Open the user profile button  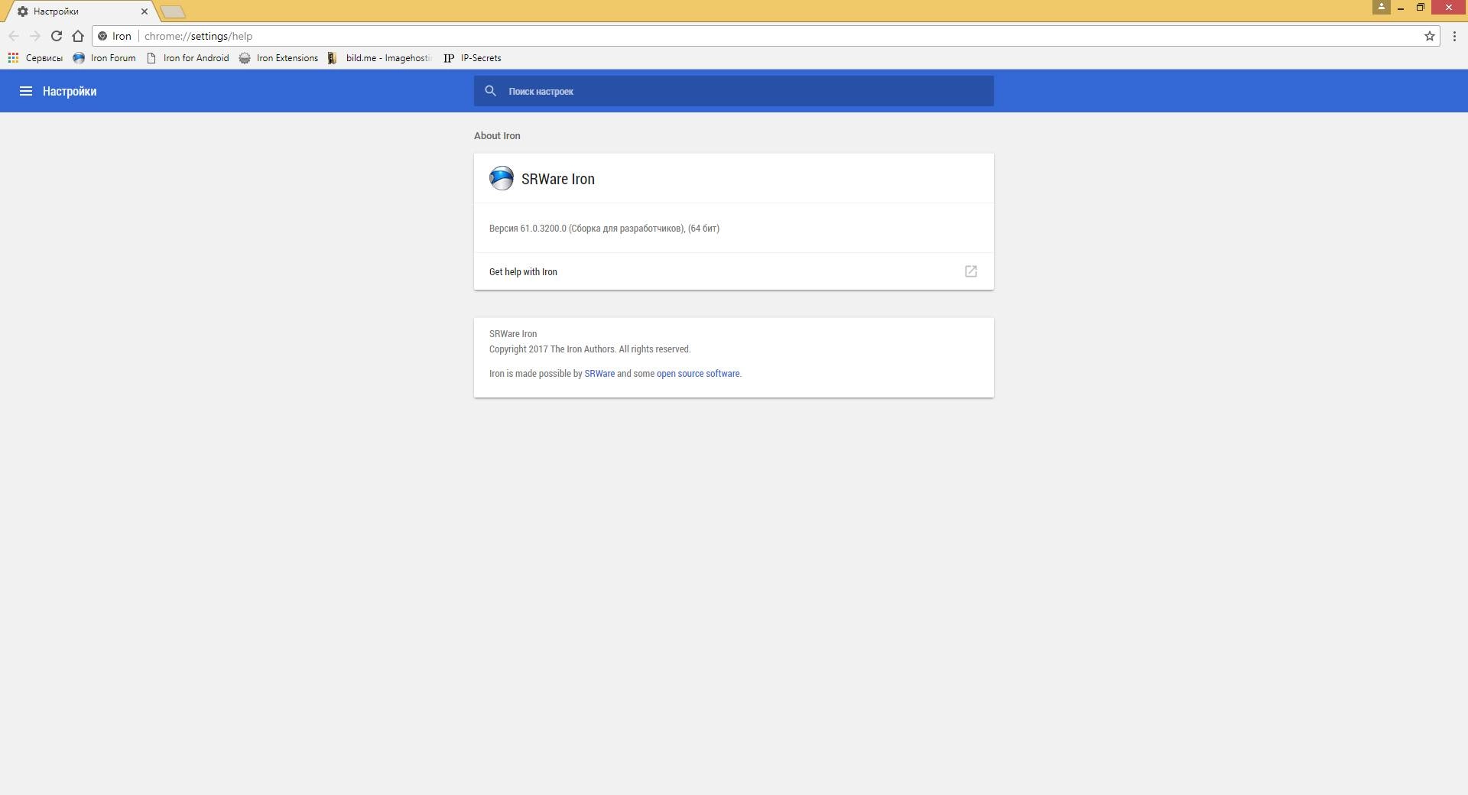(x=1381, y=7)
